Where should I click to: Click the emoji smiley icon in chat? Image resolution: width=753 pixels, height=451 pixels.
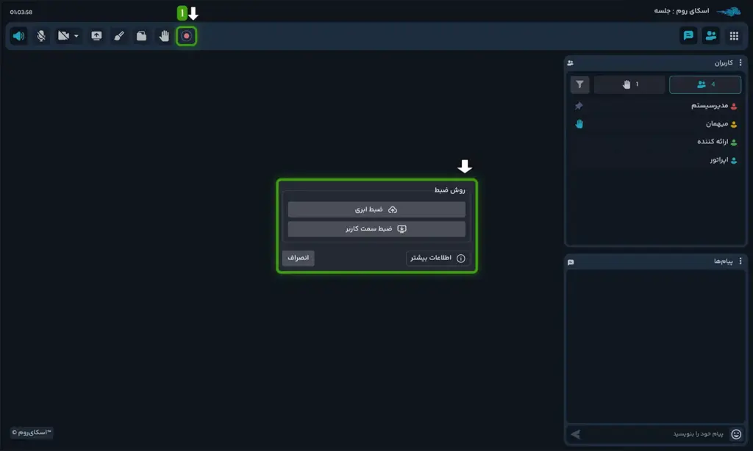[x=736, y=434]
